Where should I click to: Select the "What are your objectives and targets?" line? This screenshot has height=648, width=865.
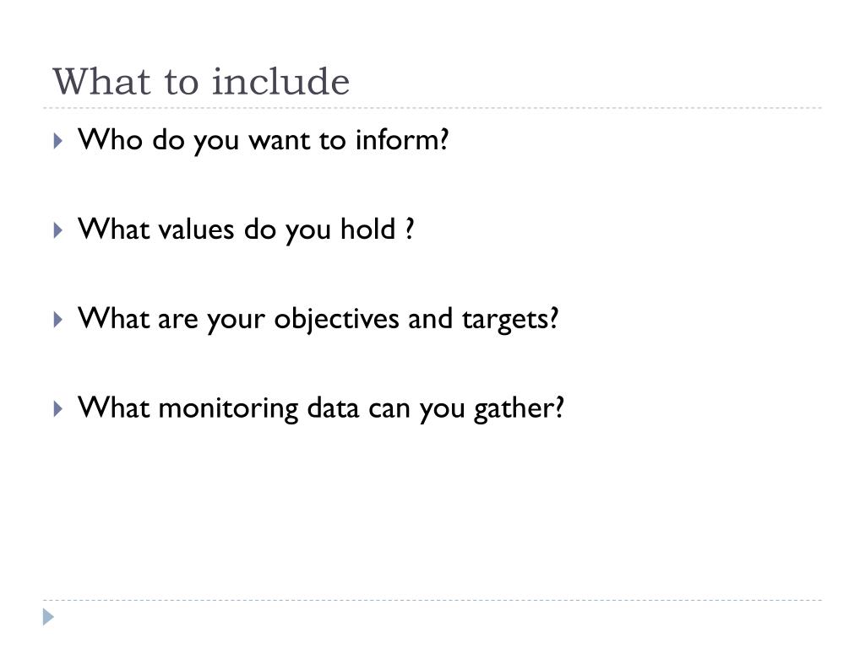pyautogui.click(x=318, y=320)
